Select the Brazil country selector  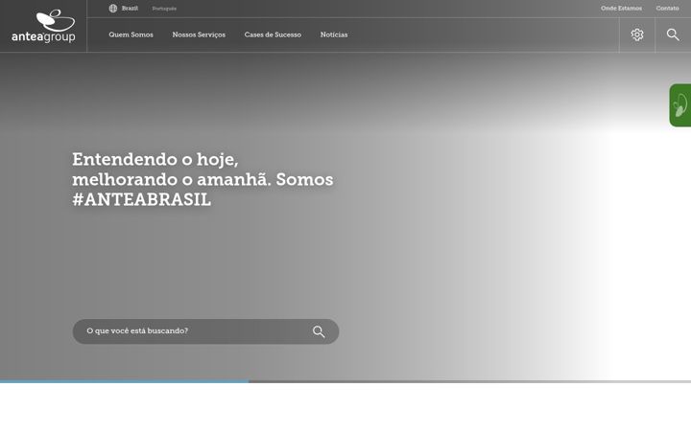(x=130, y=9)
